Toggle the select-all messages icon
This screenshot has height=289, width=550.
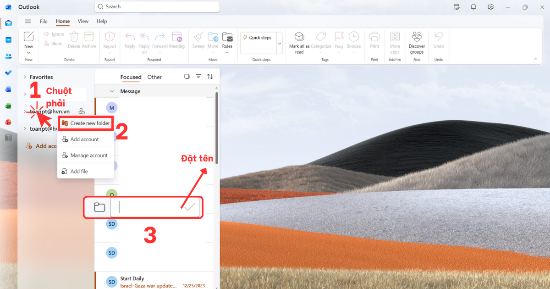(187, 77)
